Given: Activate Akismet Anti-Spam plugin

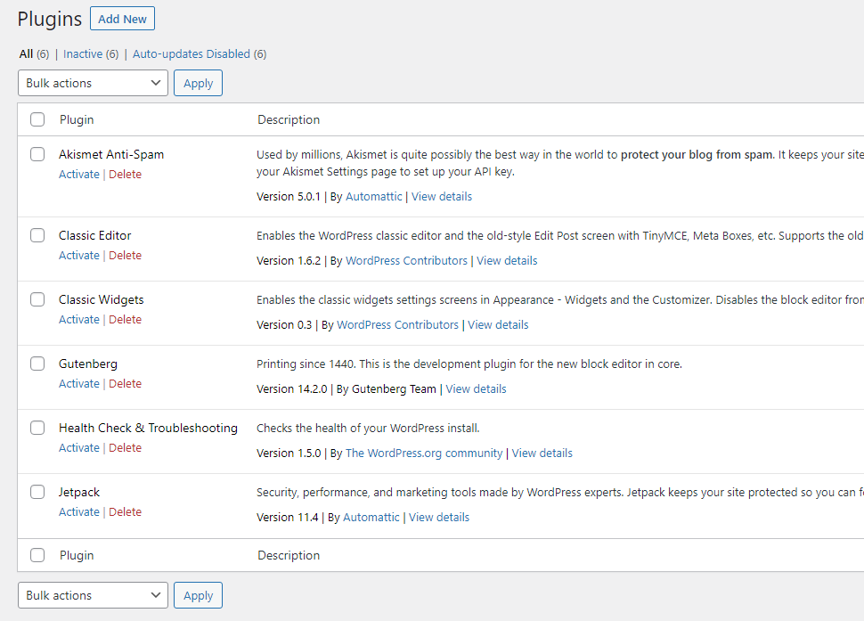Looking at the screenshot, I should pyautogui.click(x=78, y=174).
